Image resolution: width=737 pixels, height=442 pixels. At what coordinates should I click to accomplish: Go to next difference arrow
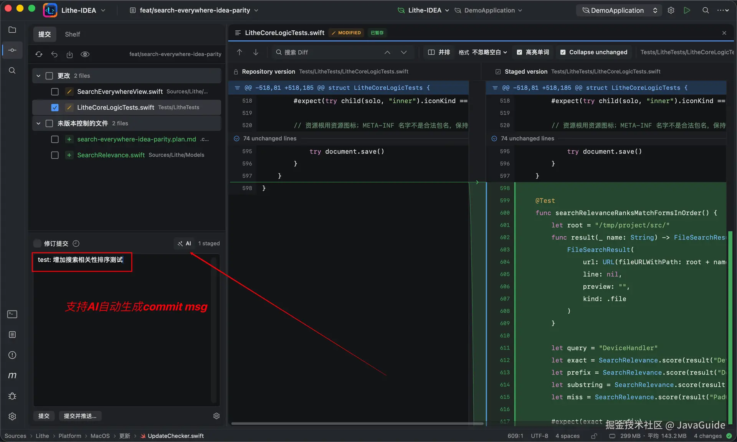click(x=256, y=52)
